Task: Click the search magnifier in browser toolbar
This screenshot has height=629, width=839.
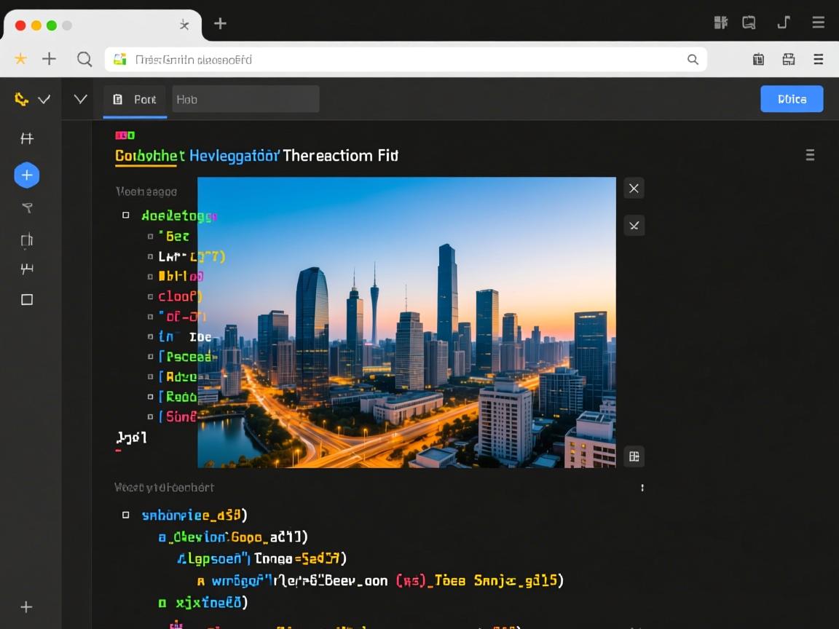Action: point(84,59)
